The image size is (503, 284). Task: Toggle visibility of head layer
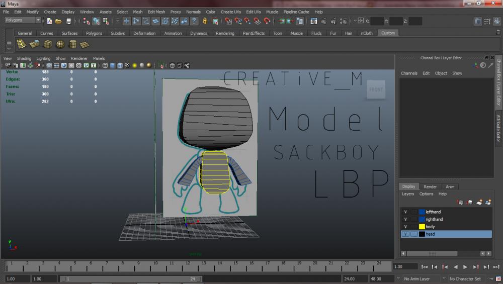coord(405,234)
